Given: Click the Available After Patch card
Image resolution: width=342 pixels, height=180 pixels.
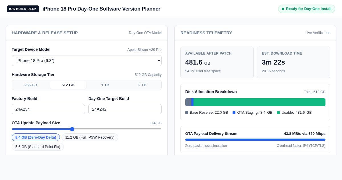Looking at the screenshot, I should tap(217, 62).
